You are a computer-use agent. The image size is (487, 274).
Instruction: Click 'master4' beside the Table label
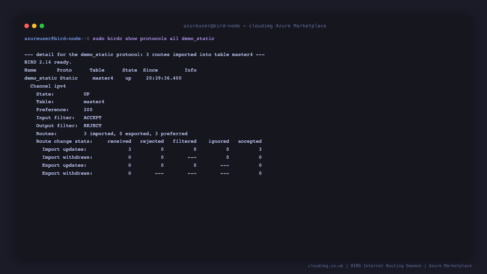coord(94,102)
